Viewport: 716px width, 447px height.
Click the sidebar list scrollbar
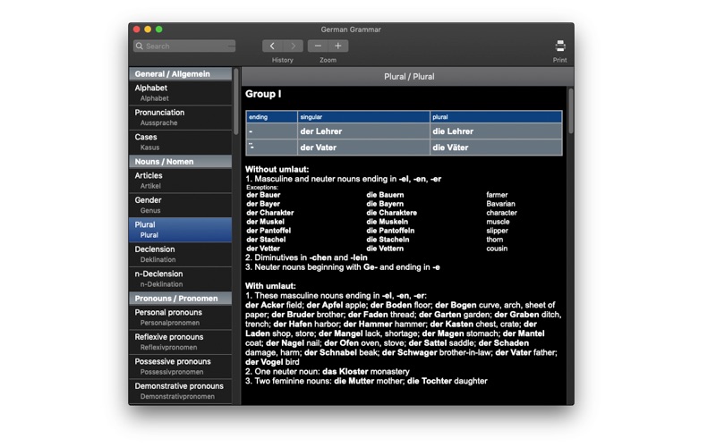tap(236, 102)
